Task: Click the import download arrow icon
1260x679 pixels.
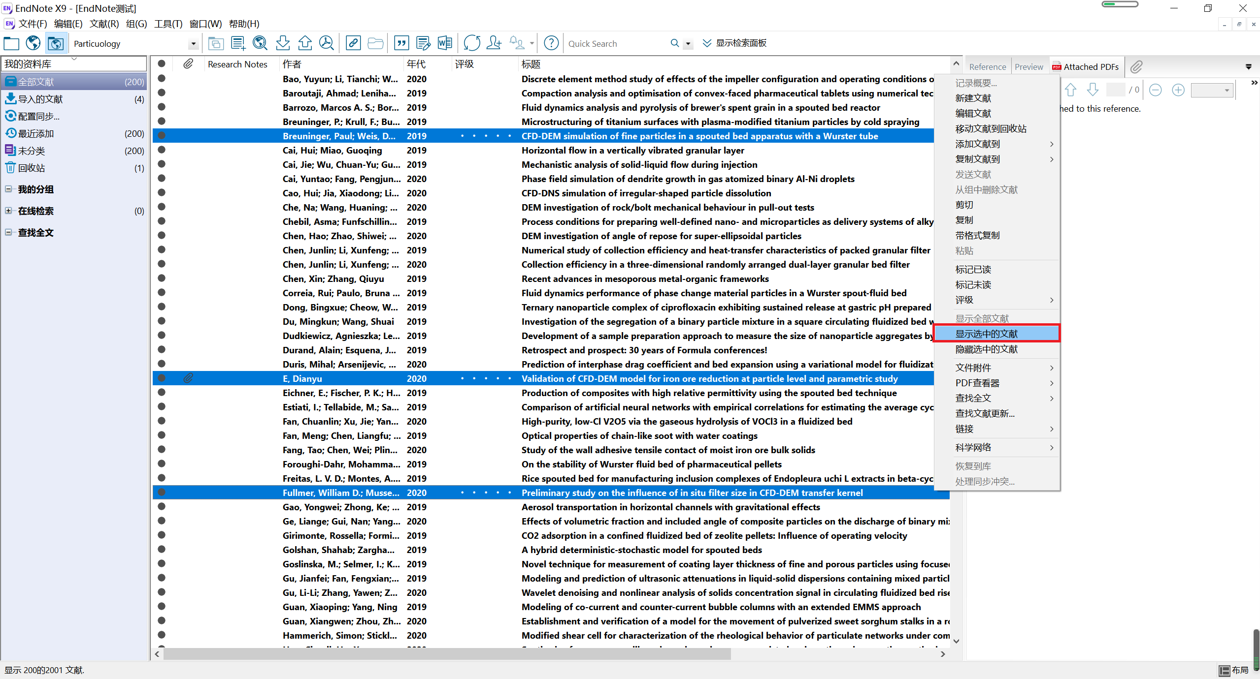Action: pos(283,44)
